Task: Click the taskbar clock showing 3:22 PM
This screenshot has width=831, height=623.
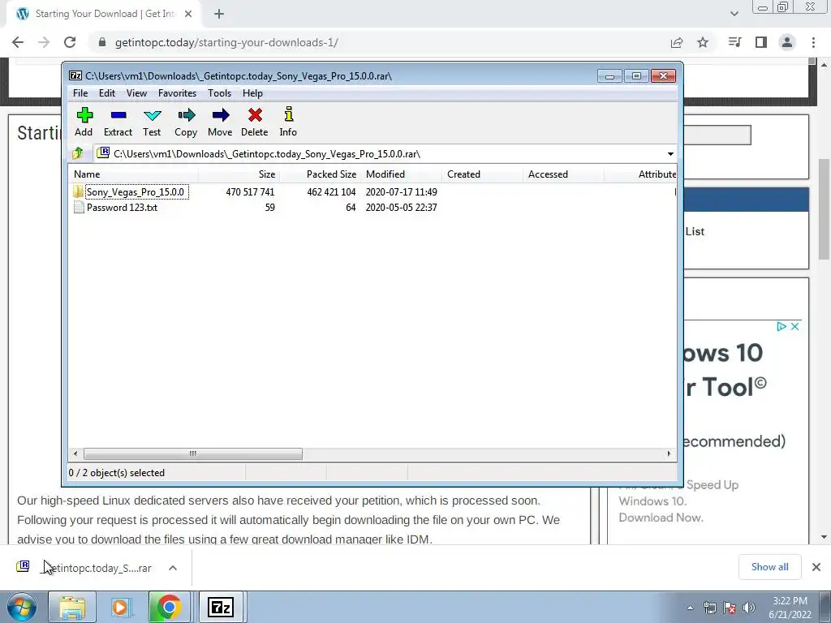Action: pyautogui.click(x=790, y=608)
